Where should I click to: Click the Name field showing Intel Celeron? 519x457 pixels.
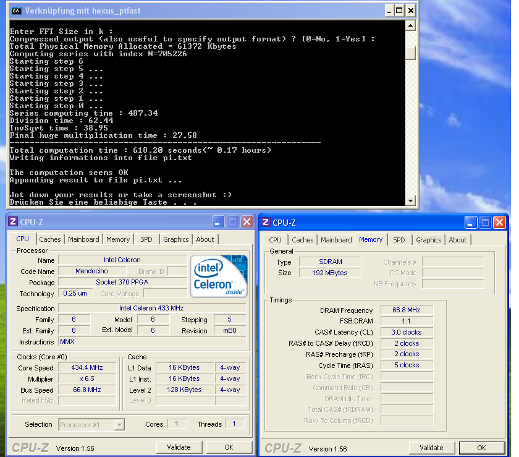[122, 260]
